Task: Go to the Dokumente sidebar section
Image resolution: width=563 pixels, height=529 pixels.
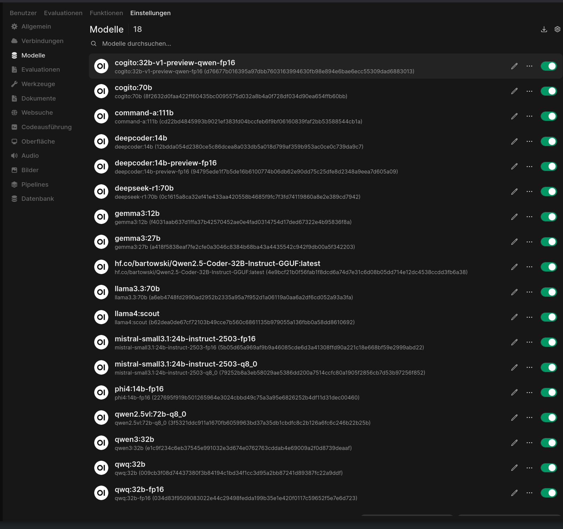Action: 33,99
